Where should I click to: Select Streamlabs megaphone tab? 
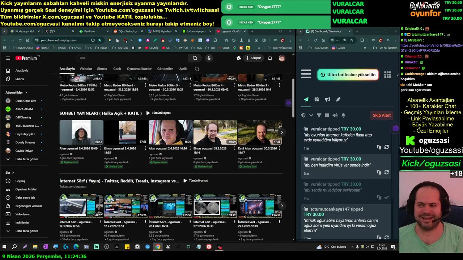pyautogui.click(x=327, y=100)
